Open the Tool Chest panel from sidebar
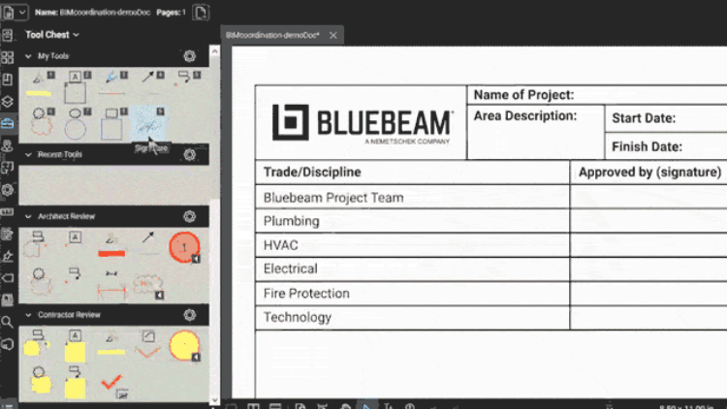The height and width of the screenshot is (409, 727). pyautogui.click(x=8, y=124)
